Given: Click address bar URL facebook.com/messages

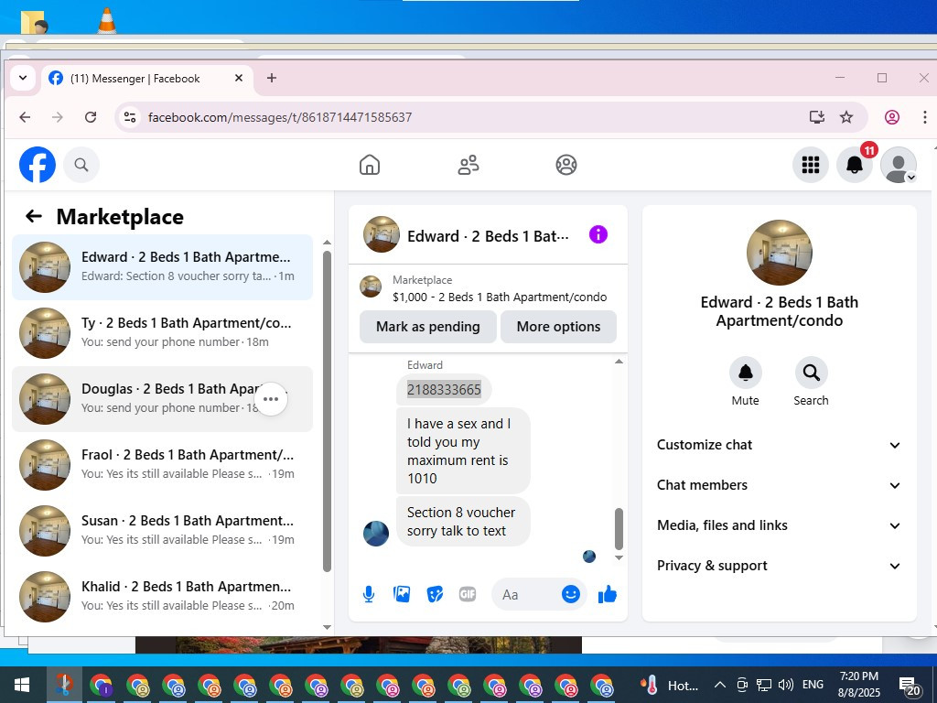Looking at the screenshot, I should [280, 117].
